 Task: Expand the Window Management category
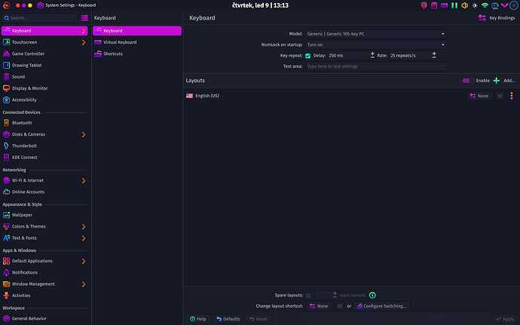pos(84,284)
